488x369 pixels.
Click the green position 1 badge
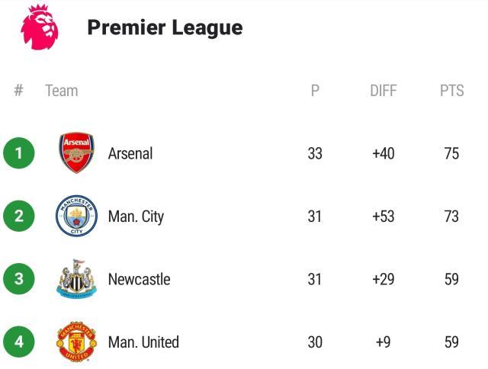tap(19, 153)
